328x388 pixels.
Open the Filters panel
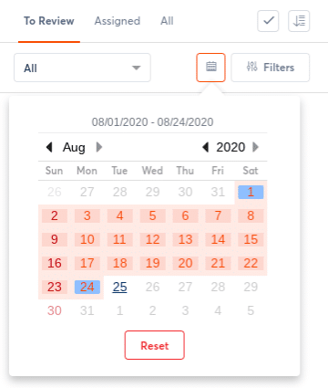pyautogui.click(x=271, y=68)
